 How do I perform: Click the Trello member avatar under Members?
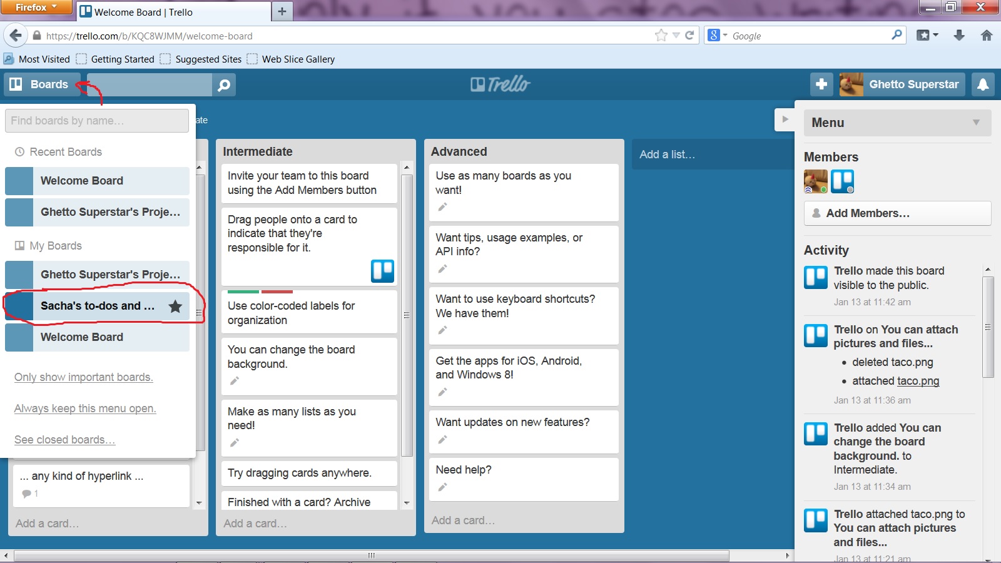point(843,181)
